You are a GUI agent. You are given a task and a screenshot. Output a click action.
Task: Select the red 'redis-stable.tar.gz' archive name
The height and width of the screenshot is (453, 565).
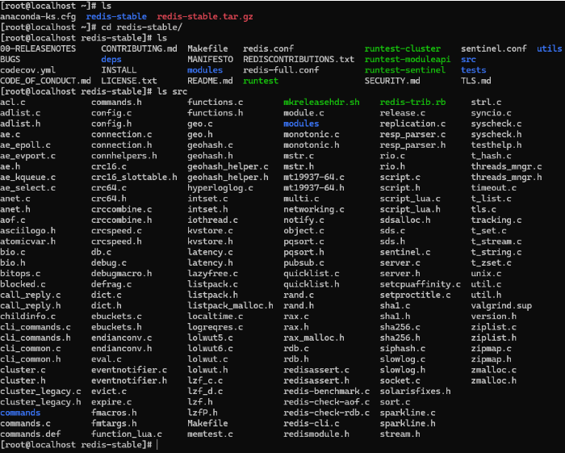[205, 17]
